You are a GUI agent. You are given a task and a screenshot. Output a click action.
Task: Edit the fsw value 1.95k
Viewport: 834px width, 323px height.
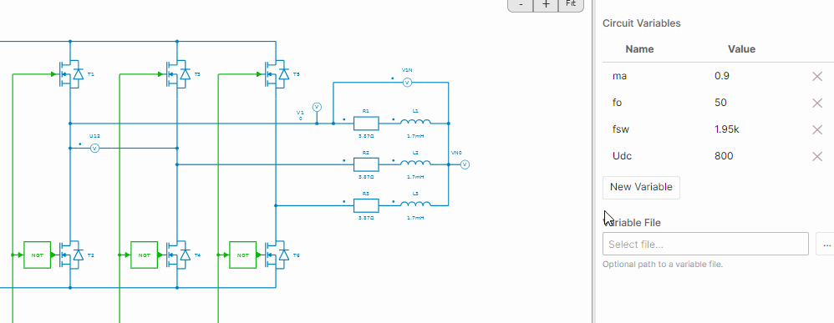click(726, 129)
